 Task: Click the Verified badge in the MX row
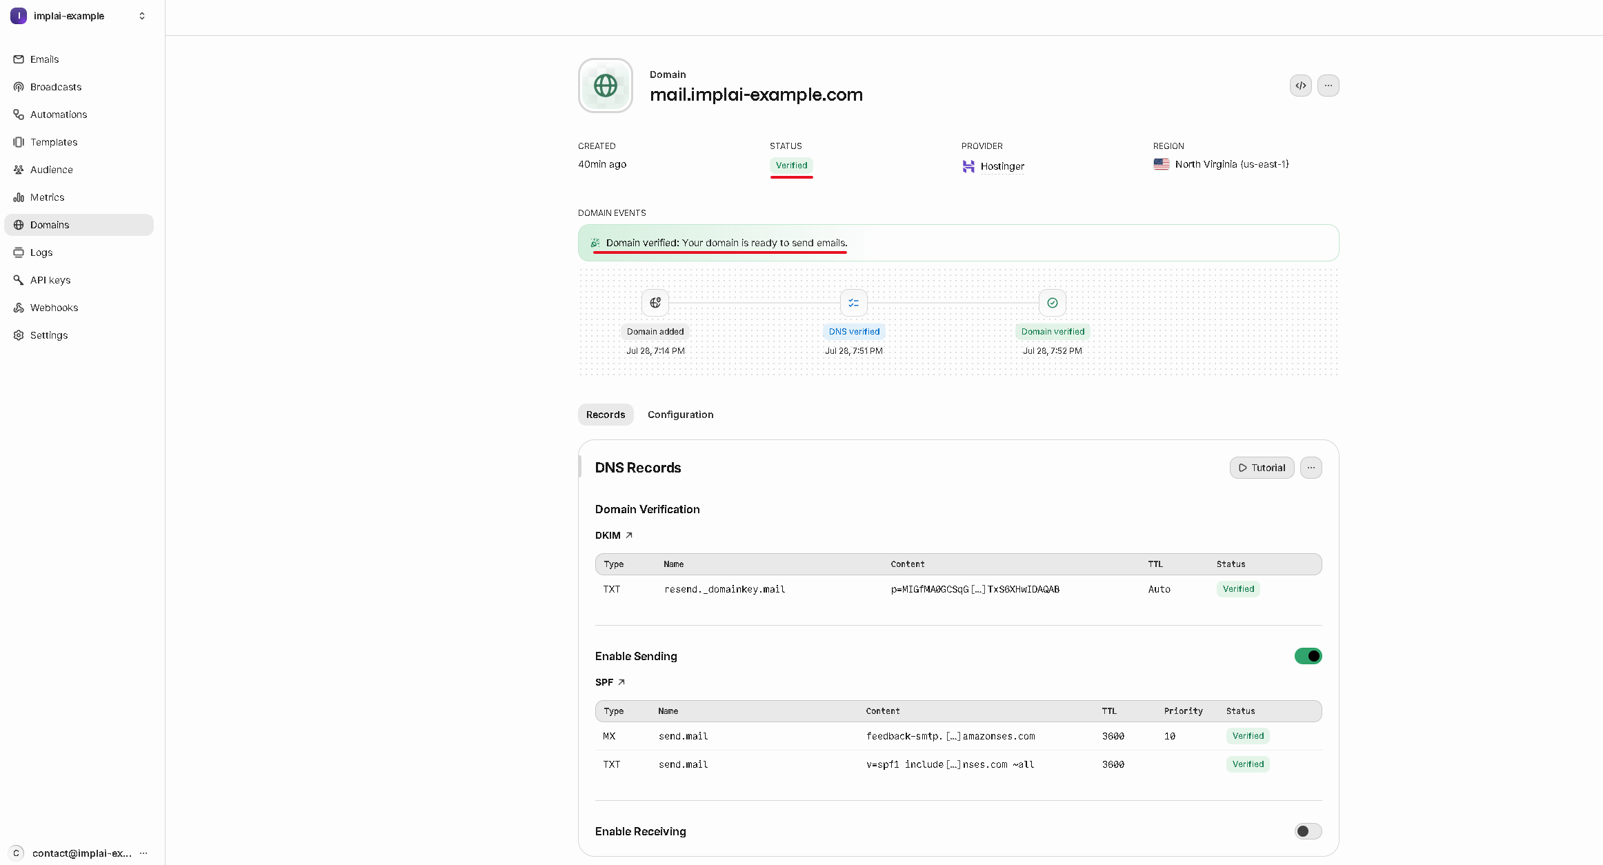pyautogui.click(x=1248, y=736)
